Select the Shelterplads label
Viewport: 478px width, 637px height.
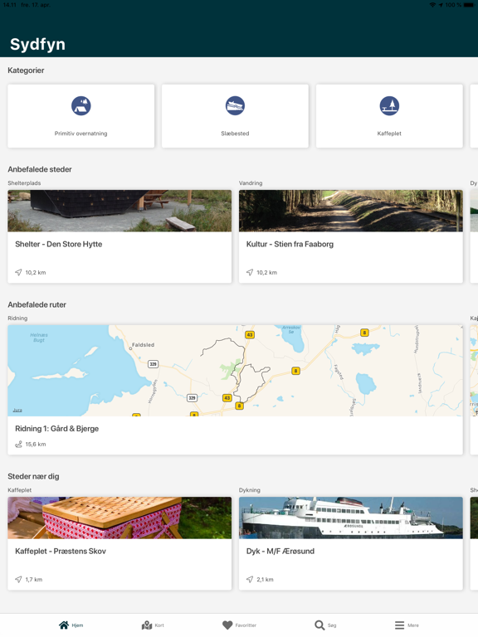24,183
